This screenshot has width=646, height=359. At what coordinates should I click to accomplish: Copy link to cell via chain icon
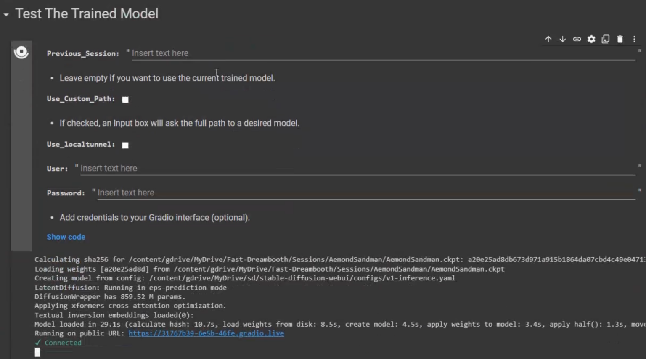(x=577, y=39)
